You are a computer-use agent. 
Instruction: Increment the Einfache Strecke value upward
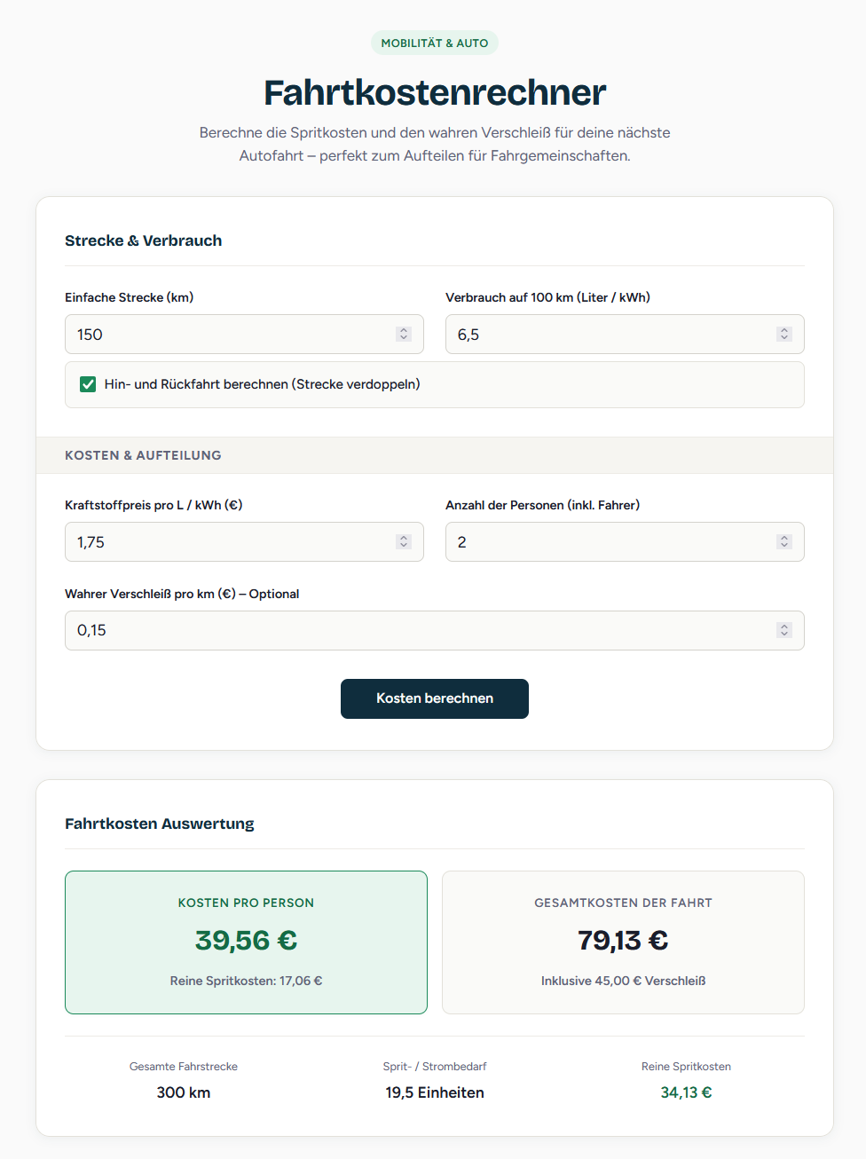coord(404,329)
